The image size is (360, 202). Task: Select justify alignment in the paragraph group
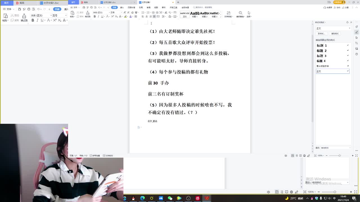click(154, 17)
